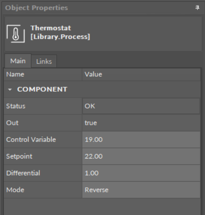This screenshot has height=215, width=205.
Task: Click the pin icon in Object Properties header
Action: click(x=197, y=7)
